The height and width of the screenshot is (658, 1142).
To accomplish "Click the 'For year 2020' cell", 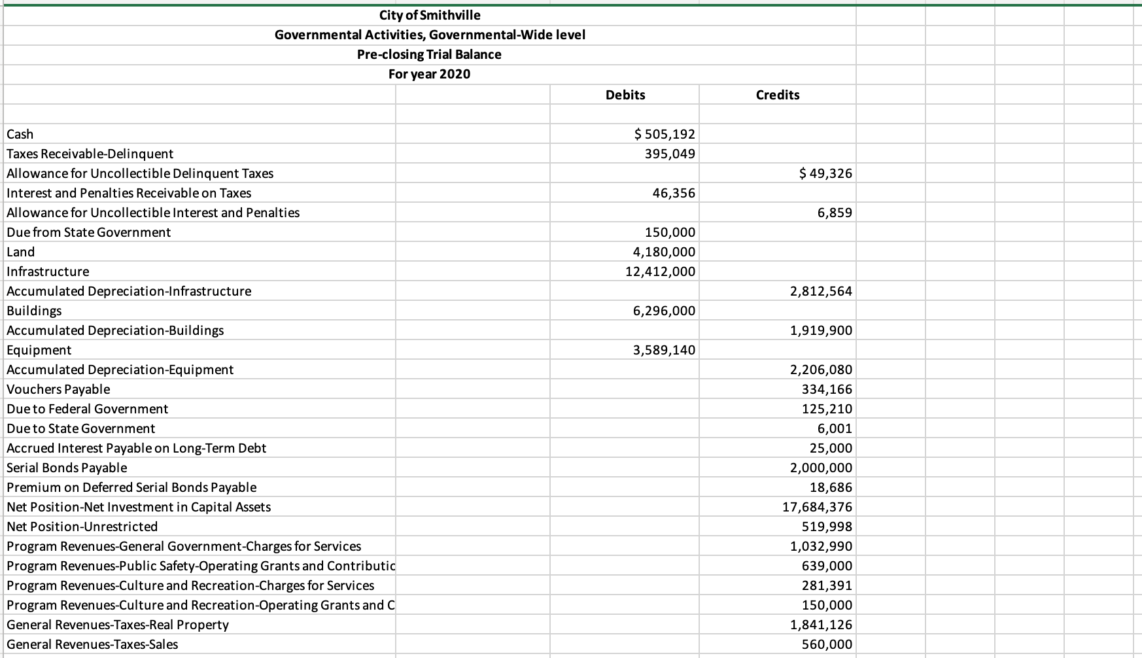I will click(x=430, y=74).
